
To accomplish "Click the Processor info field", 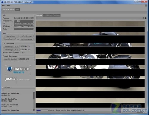I will (24, 18).
